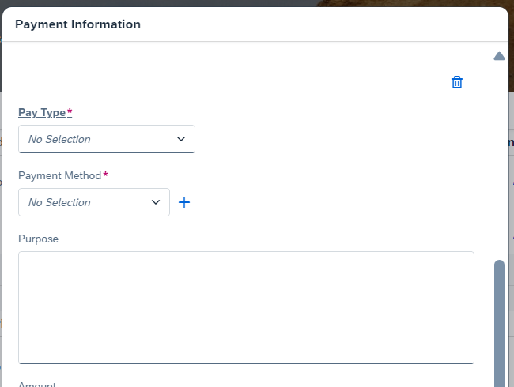Click the dimmed background above the dialog
Image resolution: width=514 pixels, height=387 pixels.
click(x=255, y=3)
